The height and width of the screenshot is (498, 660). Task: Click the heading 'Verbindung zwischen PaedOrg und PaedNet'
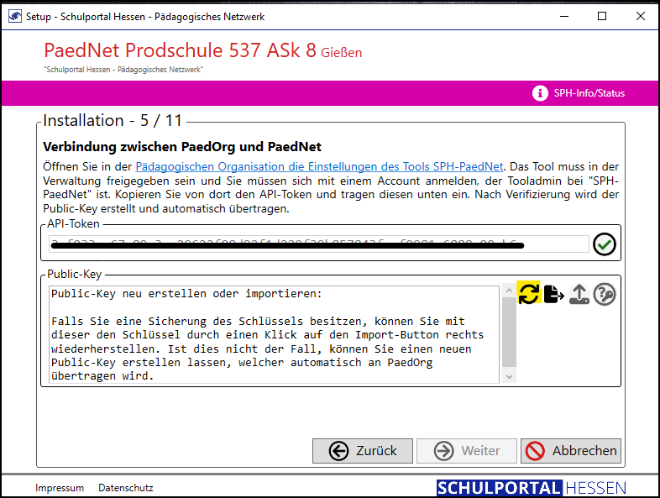tap(182, 147)
